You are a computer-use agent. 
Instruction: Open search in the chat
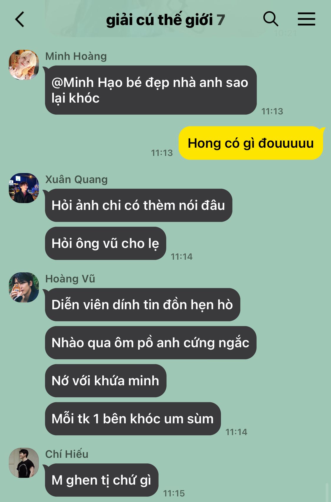tap(271, 19)
